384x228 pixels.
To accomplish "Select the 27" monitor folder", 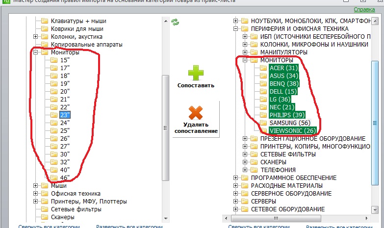I will [x=65, y=146].
